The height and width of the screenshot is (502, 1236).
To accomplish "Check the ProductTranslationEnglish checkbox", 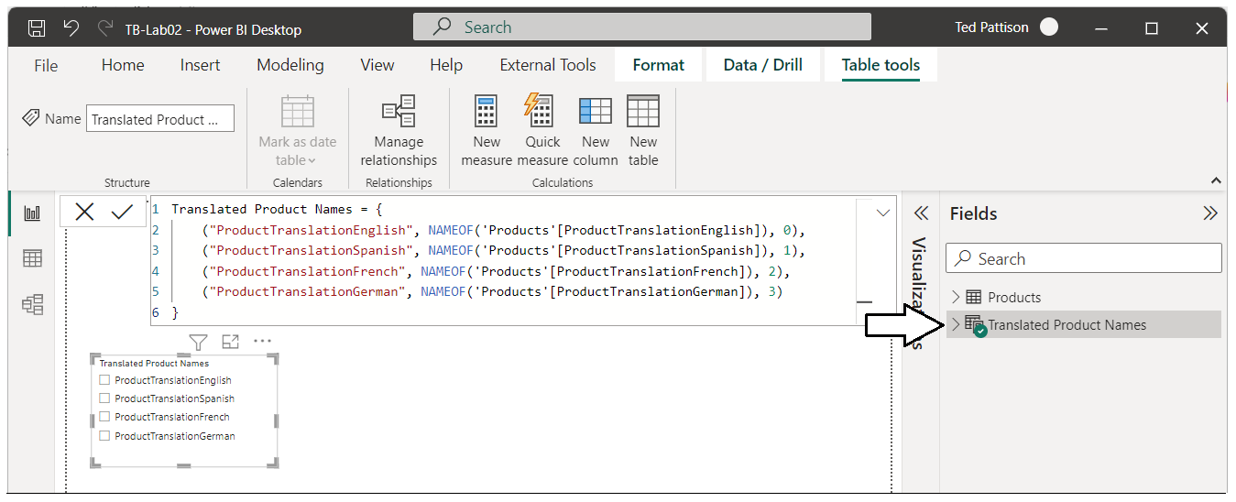I will coord(104,380).
